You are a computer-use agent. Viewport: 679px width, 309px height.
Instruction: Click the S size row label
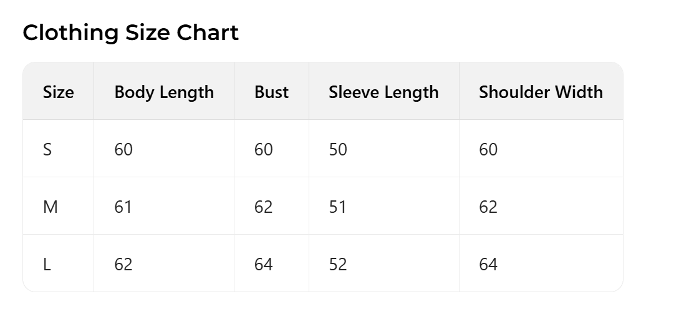(x=47, y=149)
